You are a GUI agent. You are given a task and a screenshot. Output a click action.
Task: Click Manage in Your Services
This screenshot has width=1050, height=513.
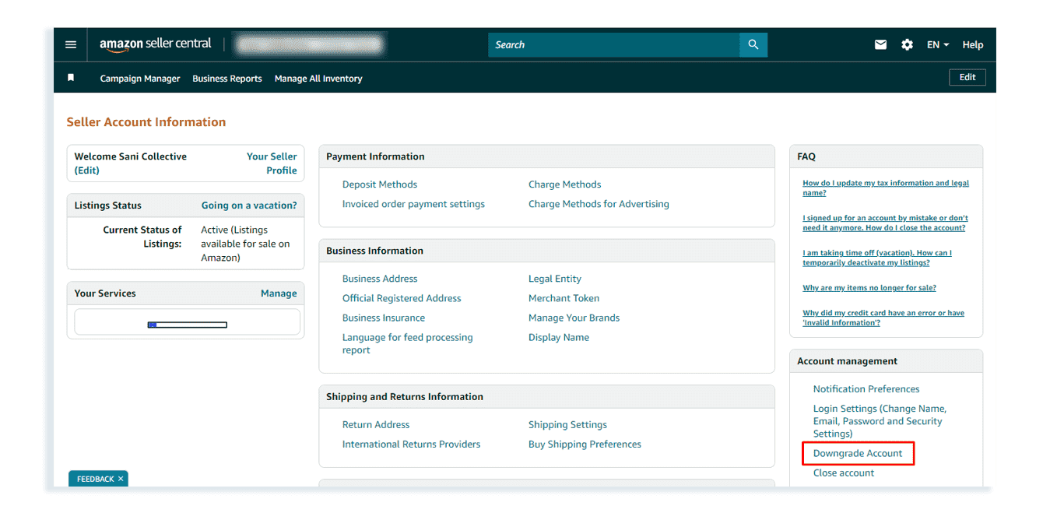tap(279, 293)
